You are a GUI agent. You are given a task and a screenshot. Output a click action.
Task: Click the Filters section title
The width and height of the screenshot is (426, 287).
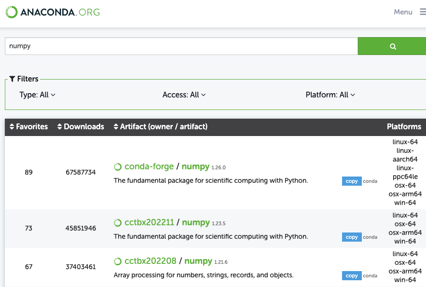click(x=27, y=79)
